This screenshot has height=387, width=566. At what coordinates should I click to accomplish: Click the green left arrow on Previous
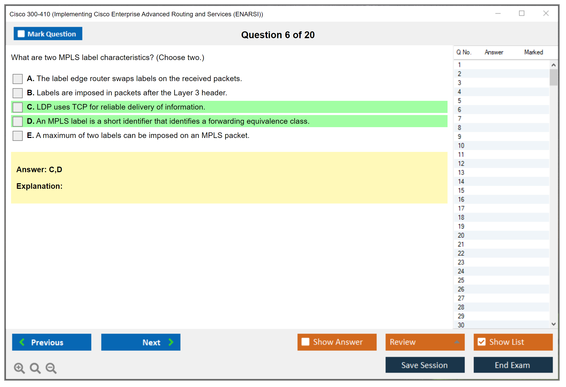coord(22,342)
